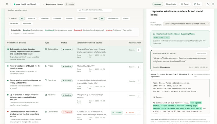The width and height of the screenshot is (217, 124).
Task: Click the Clean State button
Action: [x=171, y=4]
